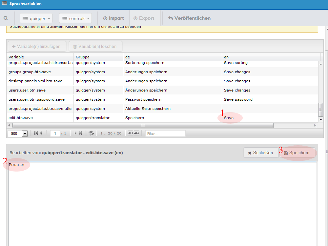Click the refresh table icon
328x246 pixels.
[91, 133]
